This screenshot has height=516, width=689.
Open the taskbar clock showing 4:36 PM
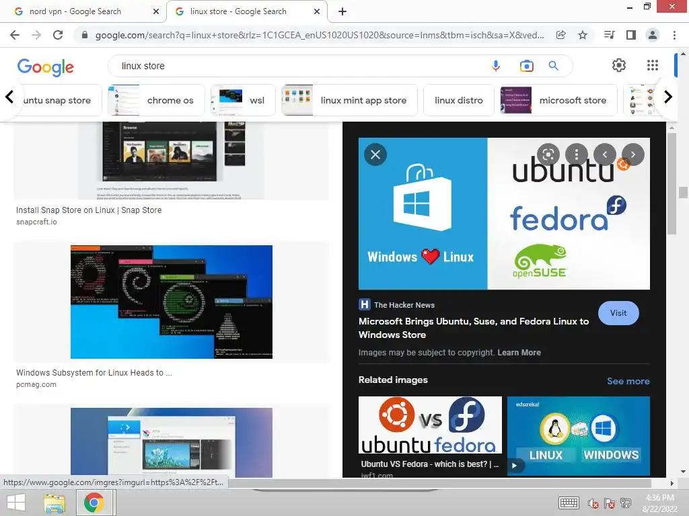pyautogui.click(x=659, y=503)
